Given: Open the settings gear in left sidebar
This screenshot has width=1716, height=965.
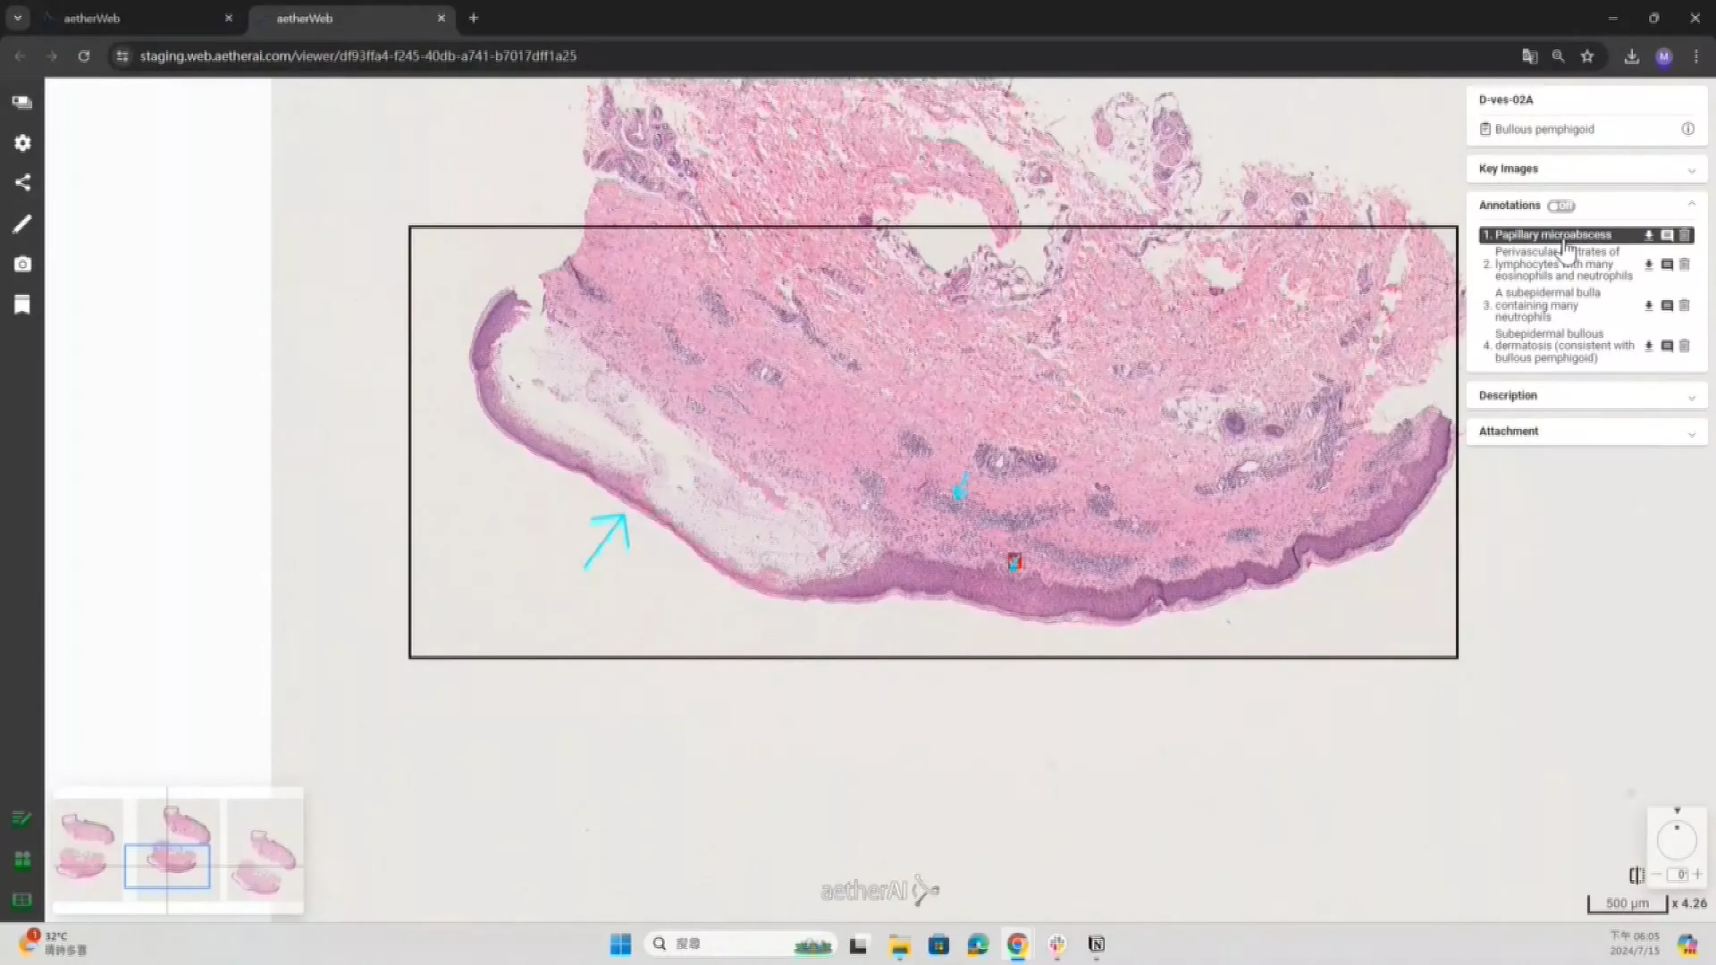Looking at the screenshot, I should (22, 143).
